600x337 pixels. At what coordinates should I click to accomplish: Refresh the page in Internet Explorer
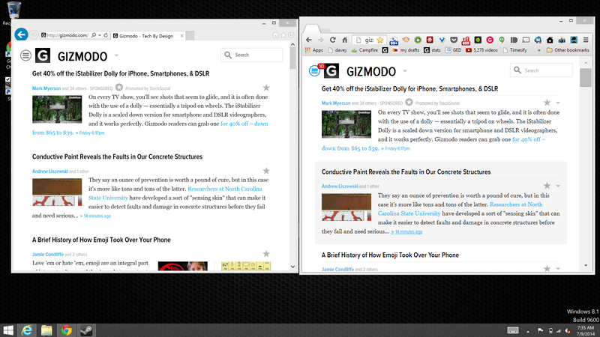(x=106, y=35)
